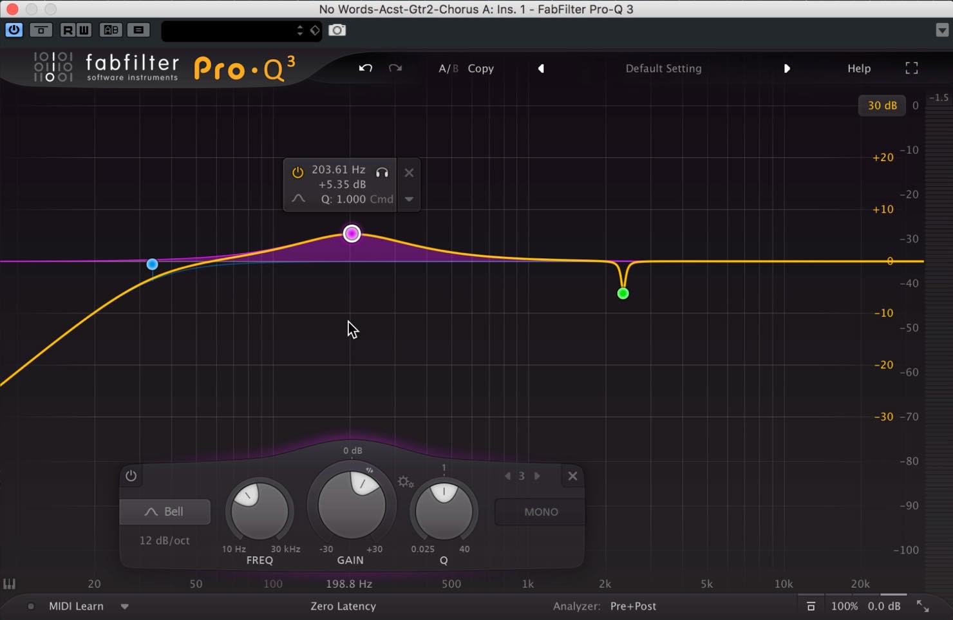
Task: Open the Default Setting preset menu
Action: click(x=663, y=68)
